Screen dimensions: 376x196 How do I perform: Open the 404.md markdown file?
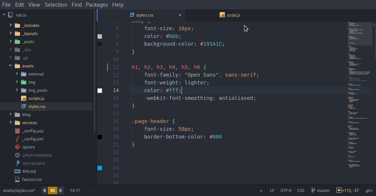[x=29, y=171]
